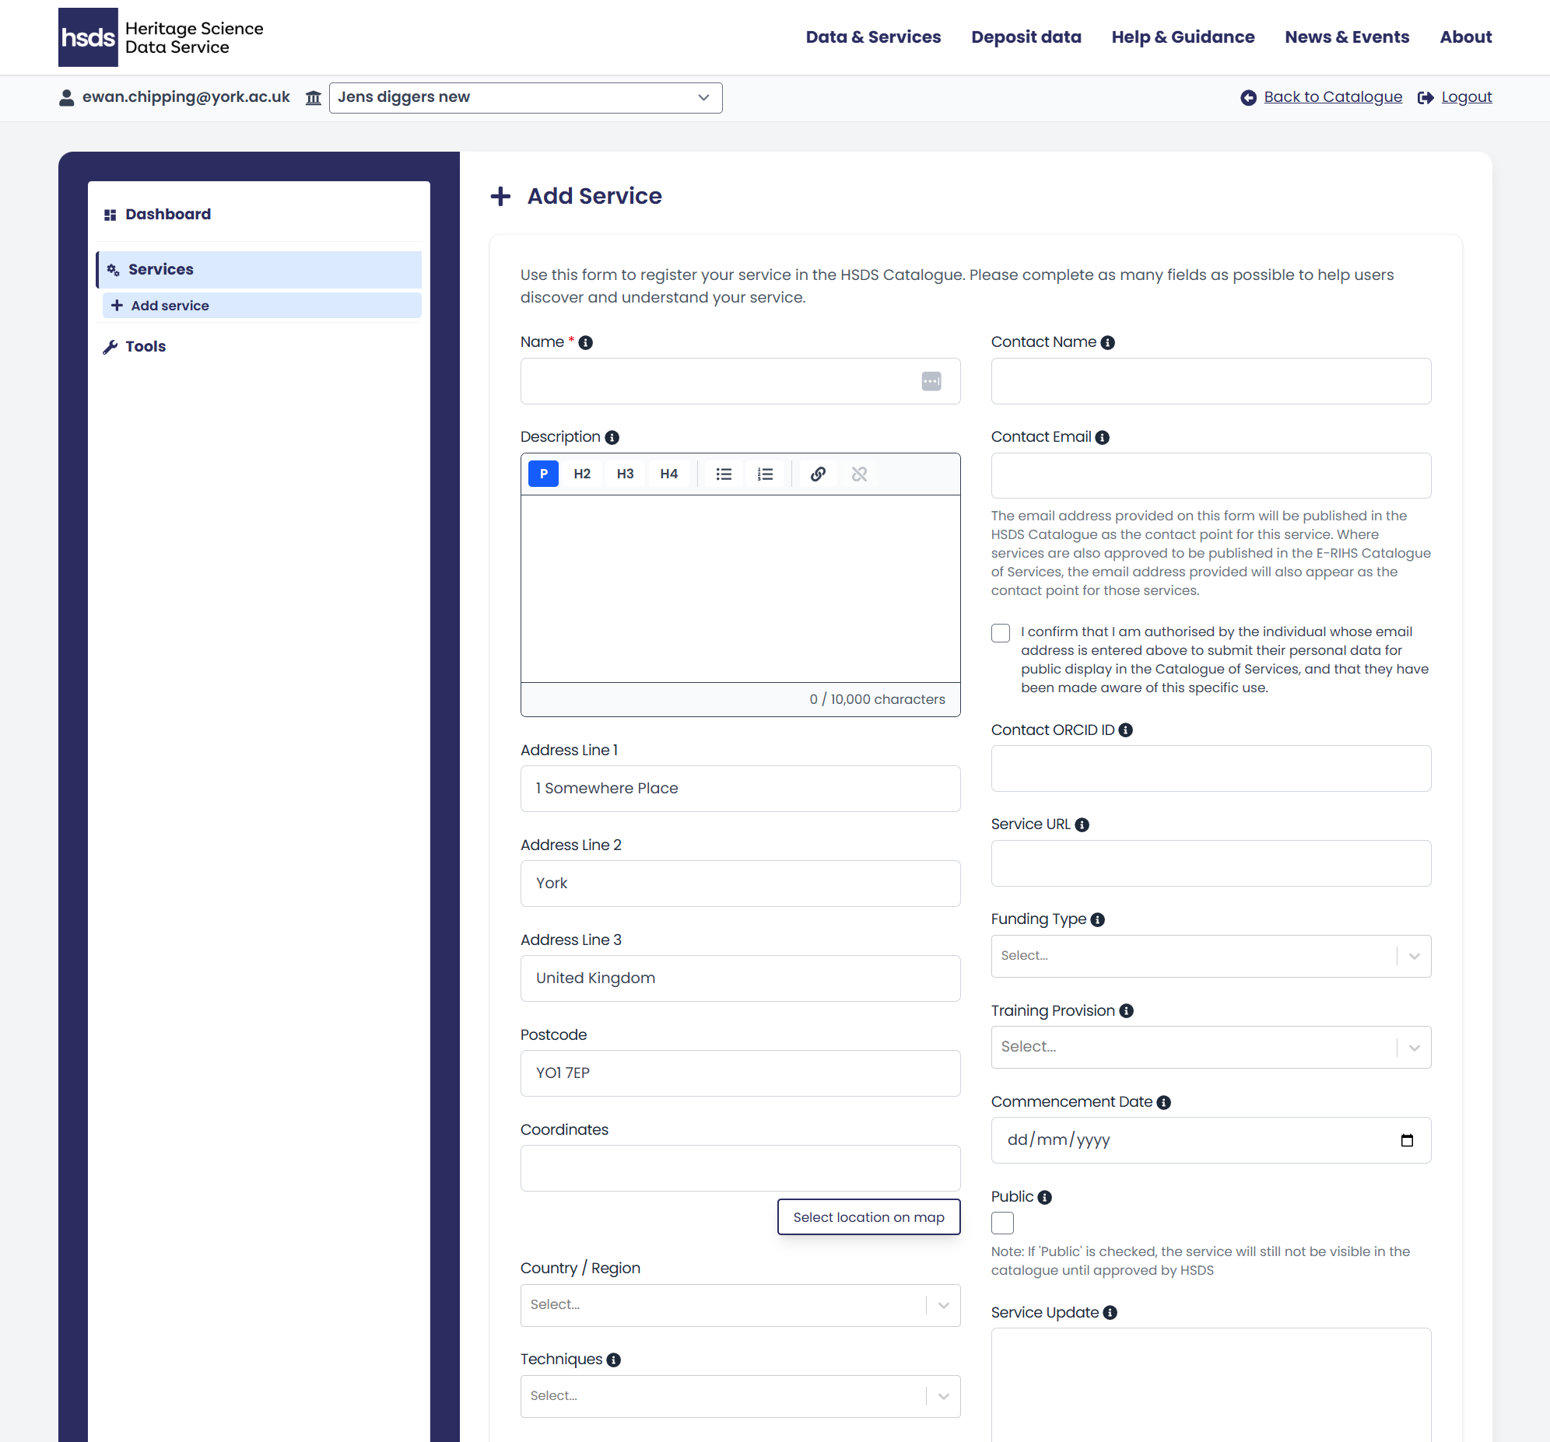Open the Training Provision dropdown
The image size is (1550, 1442).
pyautogui.click(x=1211, y=1048)
